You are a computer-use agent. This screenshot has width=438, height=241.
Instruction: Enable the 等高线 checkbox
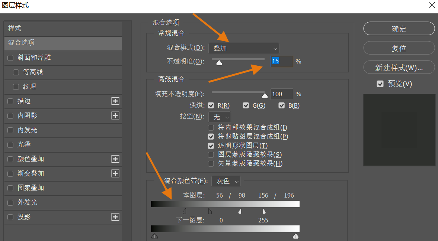(16, 72)
